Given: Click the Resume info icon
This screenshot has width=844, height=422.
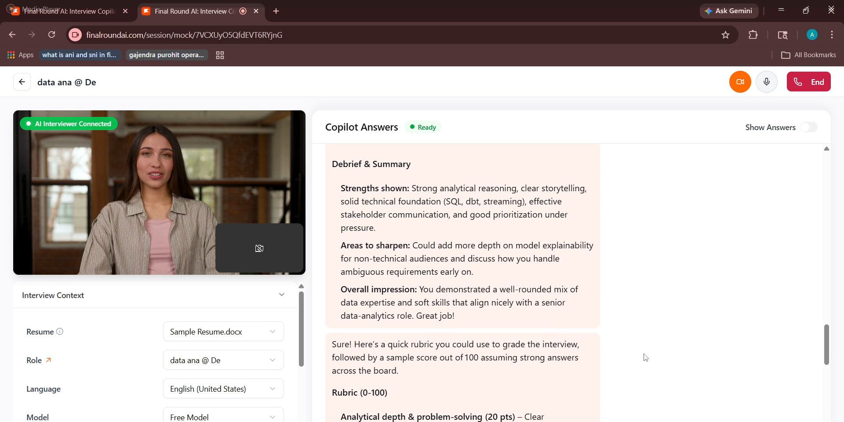Looking at the screenshot, I should click(60, 331).
